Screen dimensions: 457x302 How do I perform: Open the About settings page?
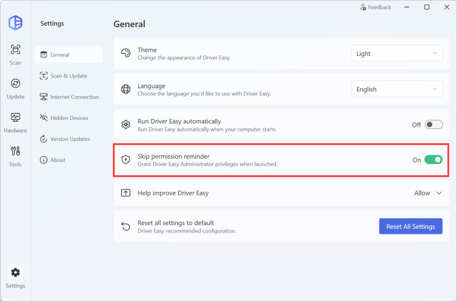58,160
